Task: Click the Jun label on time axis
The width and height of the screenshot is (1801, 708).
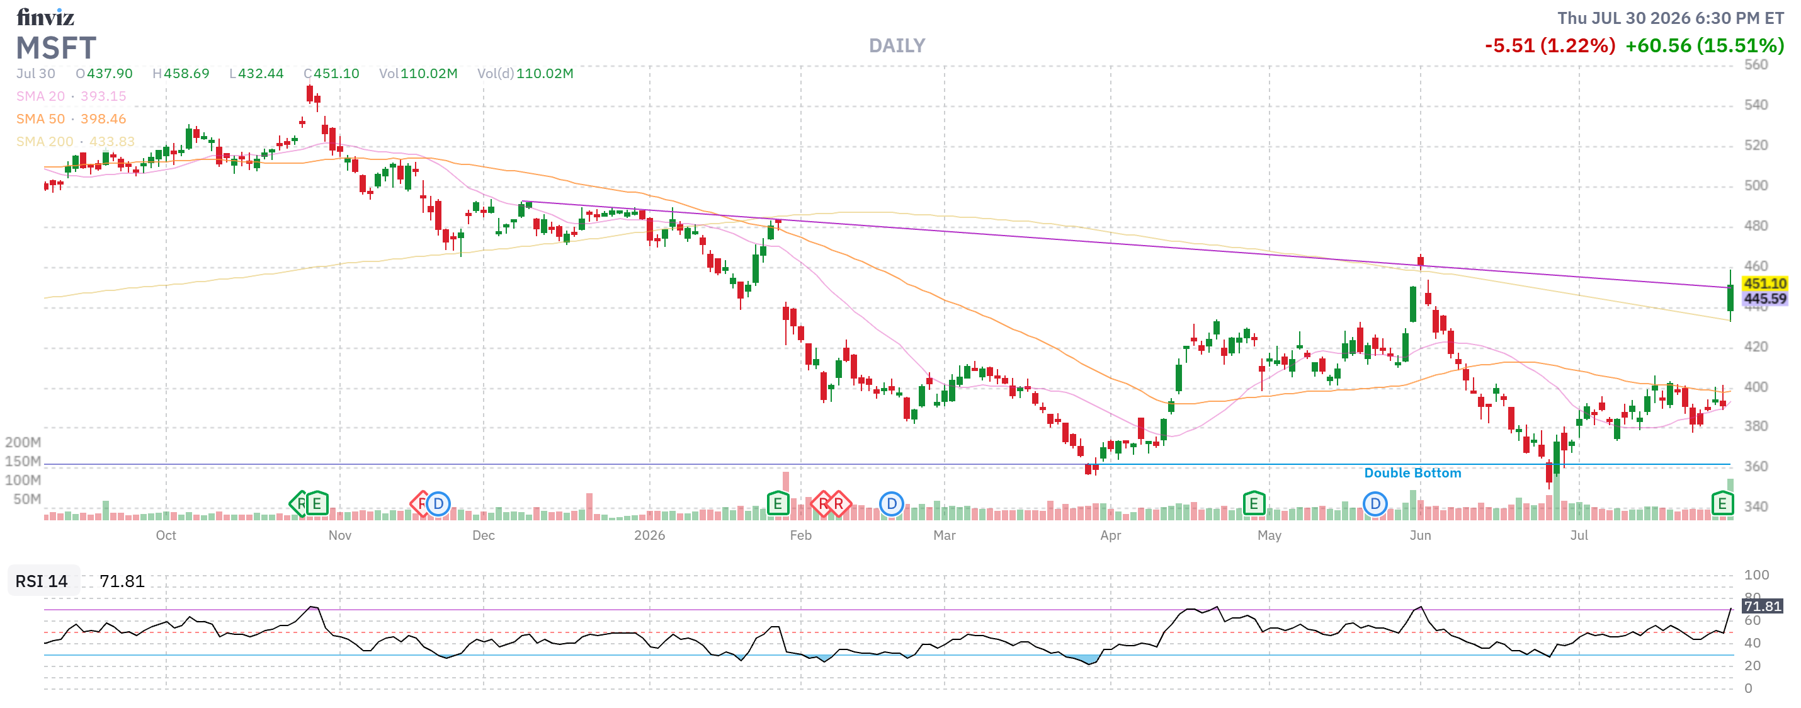Action: pos(1420,535)
